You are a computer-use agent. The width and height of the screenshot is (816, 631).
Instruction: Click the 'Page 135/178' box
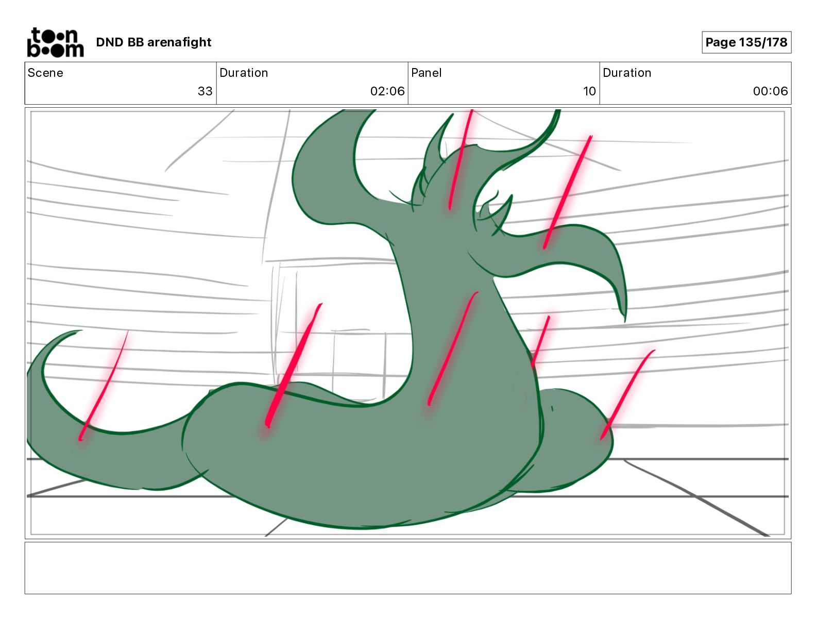pyautogui.click(x=746, y=42)
